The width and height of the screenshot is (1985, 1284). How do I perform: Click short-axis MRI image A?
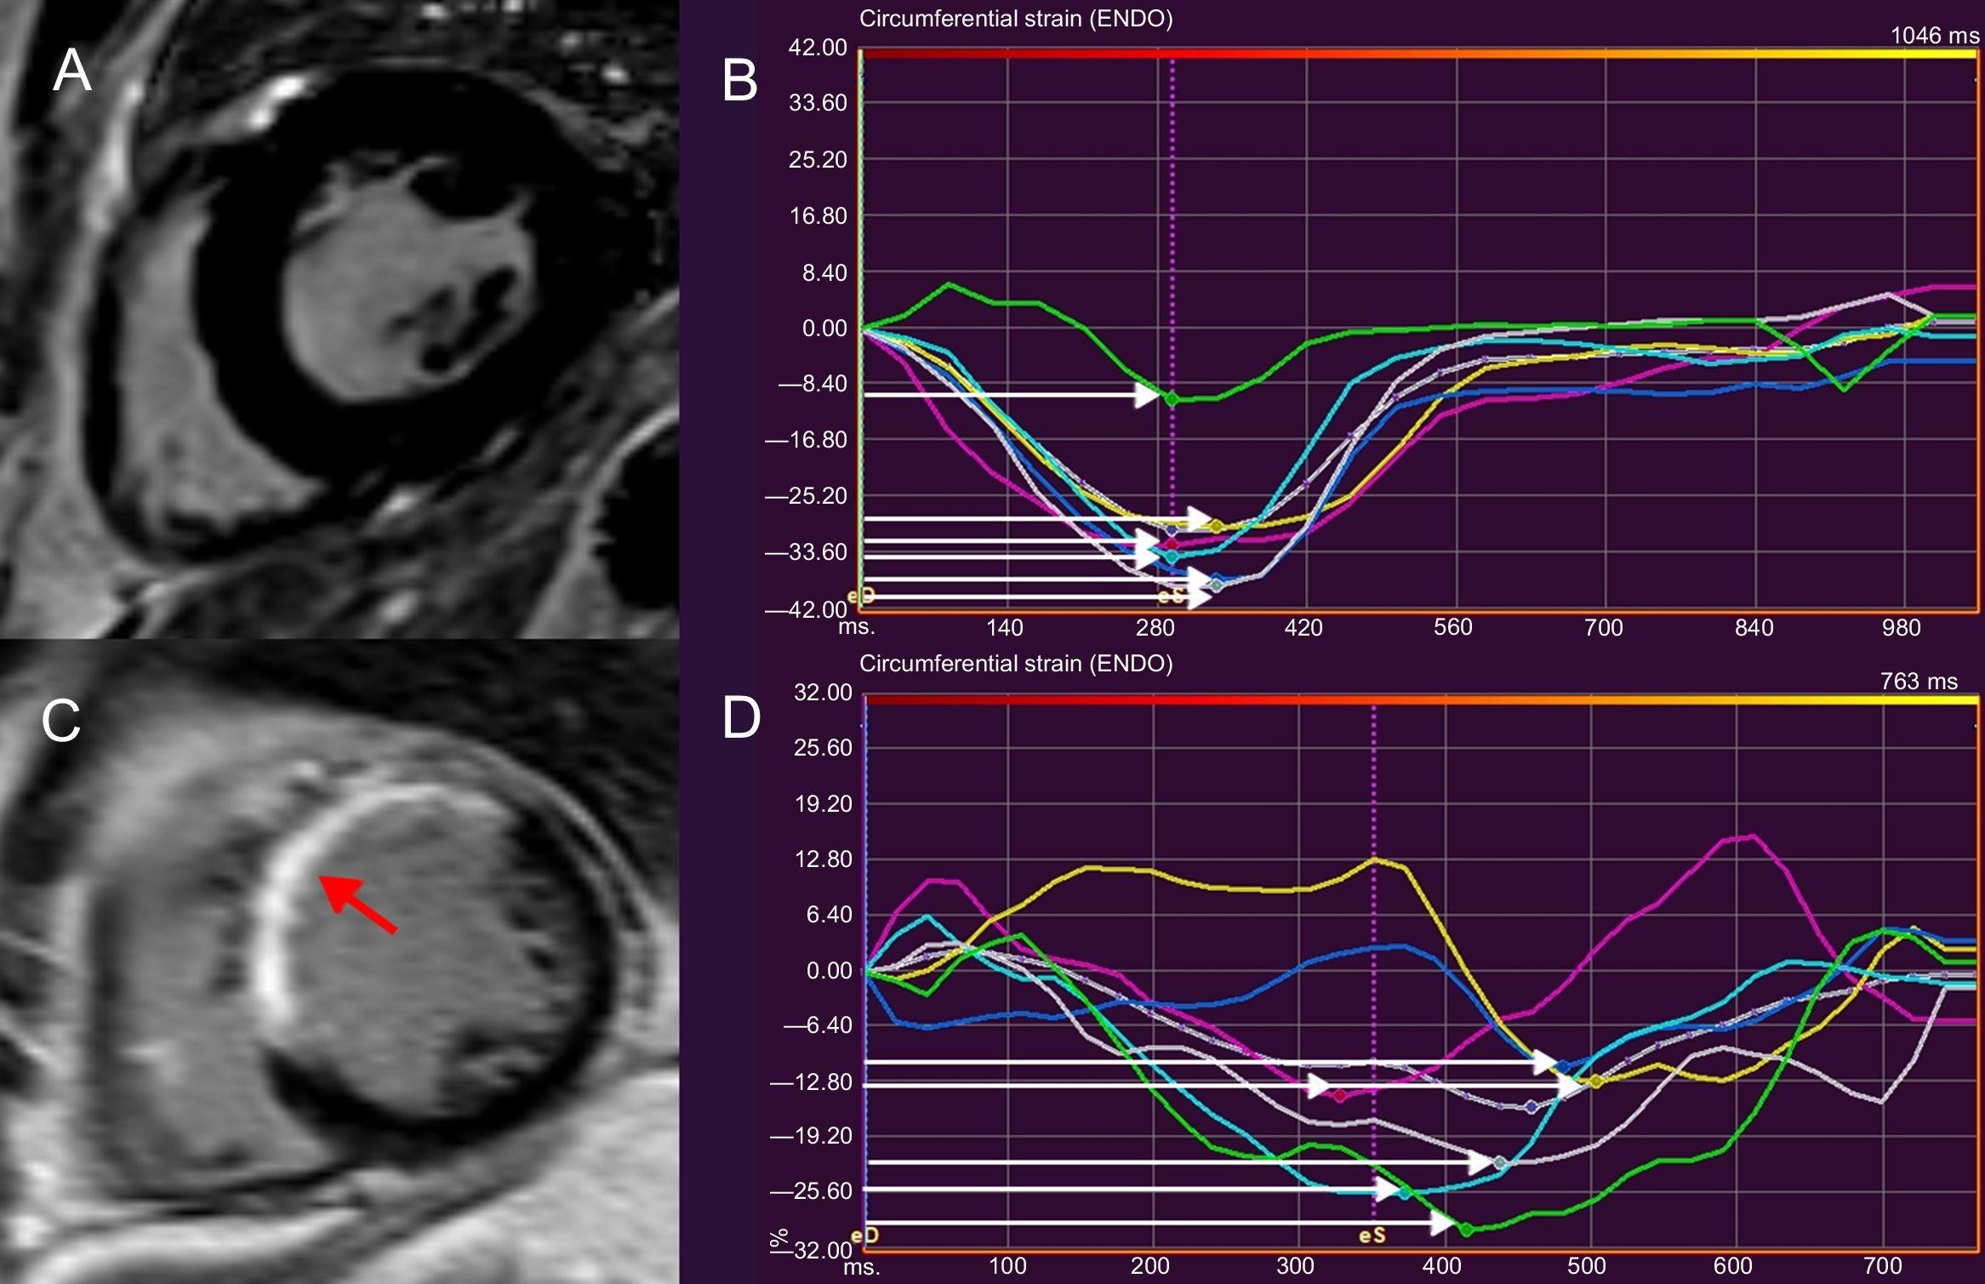pos(340,319)
